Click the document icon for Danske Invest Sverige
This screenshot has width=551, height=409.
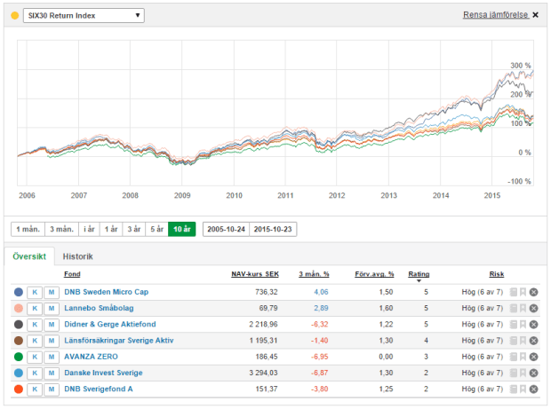pyautogui.click(x=514, y=373)
